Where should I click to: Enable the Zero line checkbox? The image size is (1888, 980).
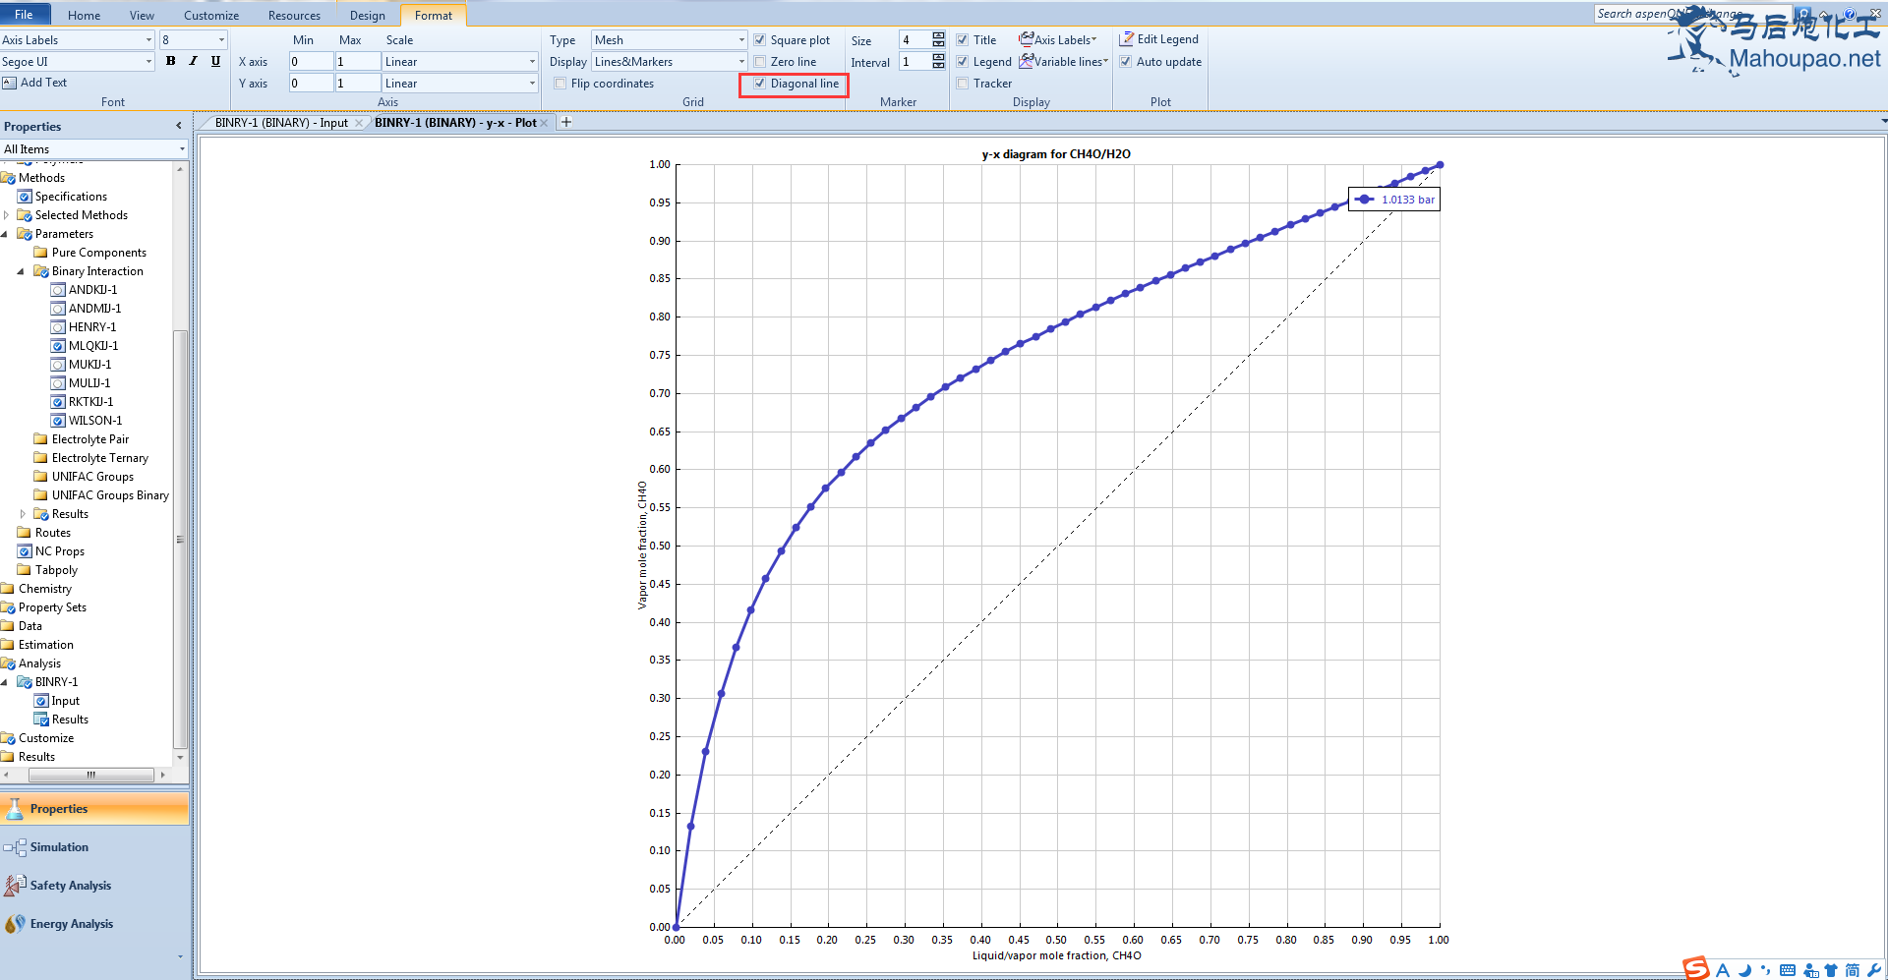click(x=759, y=62)
